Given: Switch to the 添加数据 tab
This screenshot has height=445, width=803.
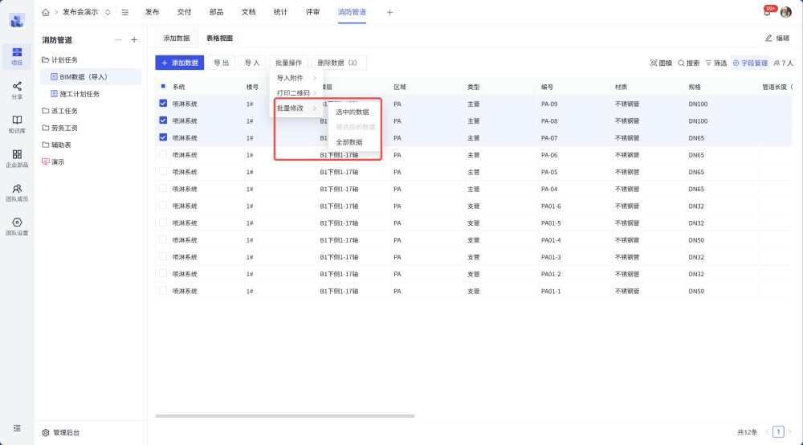Looking at the screenshot, I should [x=177, y=38].
